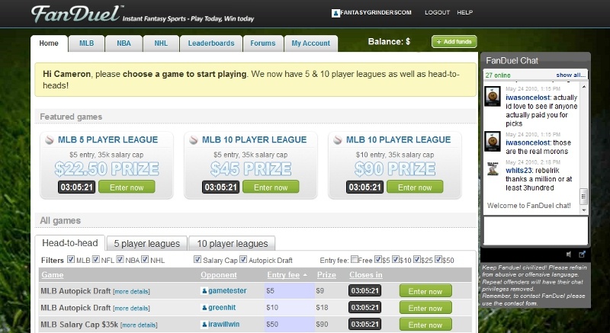The width and height of the screenshot is (610, 333).
Task: Switch to Head-to-head games tab
Action: point(69,243)
